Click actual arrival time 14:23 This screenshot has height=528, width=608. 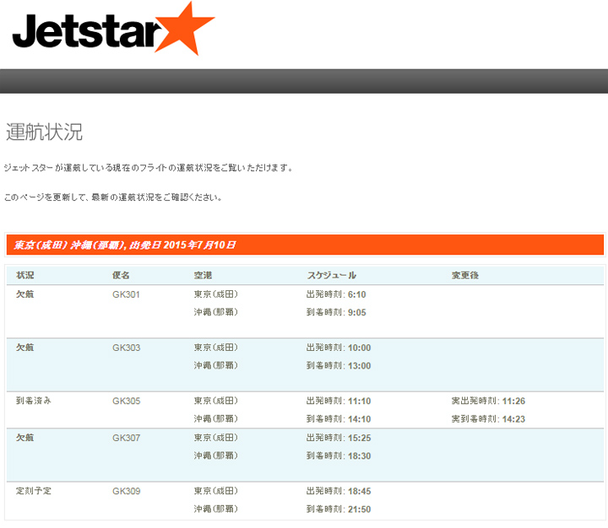point(513,419)
